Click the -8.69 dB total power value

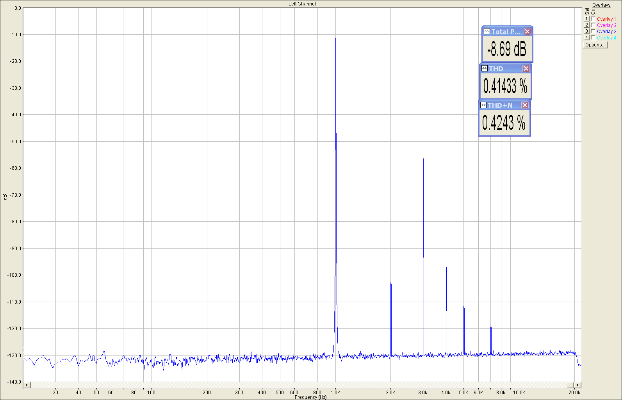point(507,49)
